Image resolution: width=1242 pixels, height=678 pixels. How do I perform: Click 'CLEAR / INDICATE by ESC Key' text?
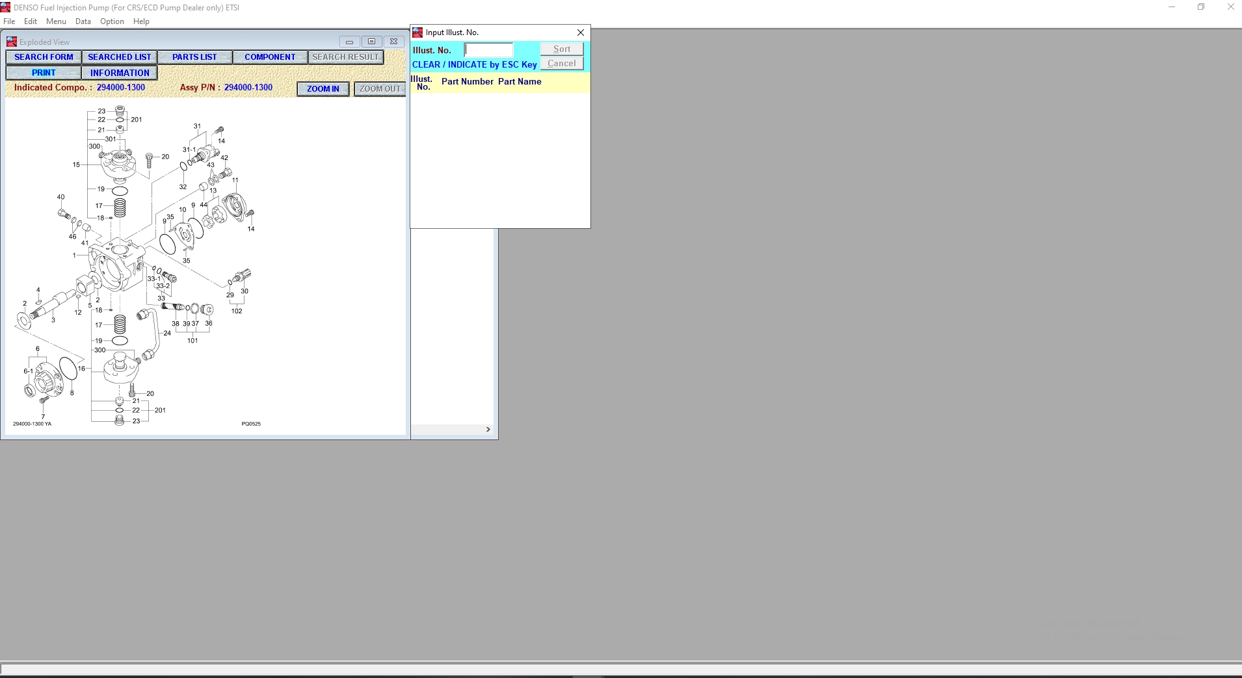pos(475,65)
